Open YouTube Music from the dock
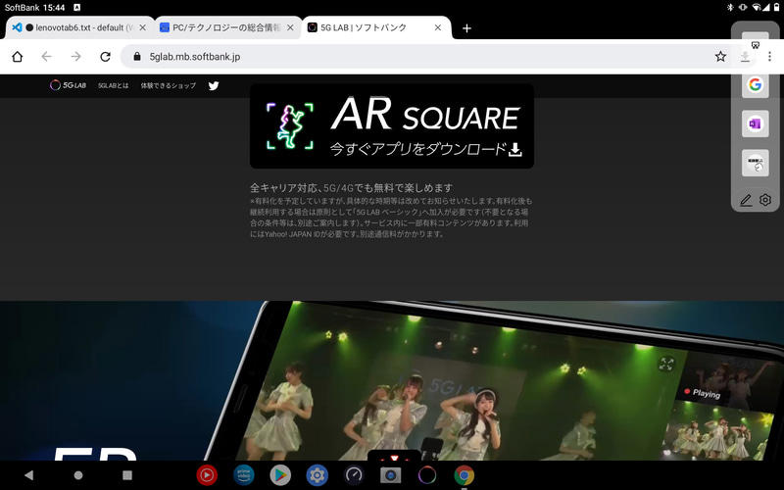The width and height of the screenshot is (784, 490). pyautogui.click(x=207, y=475)
